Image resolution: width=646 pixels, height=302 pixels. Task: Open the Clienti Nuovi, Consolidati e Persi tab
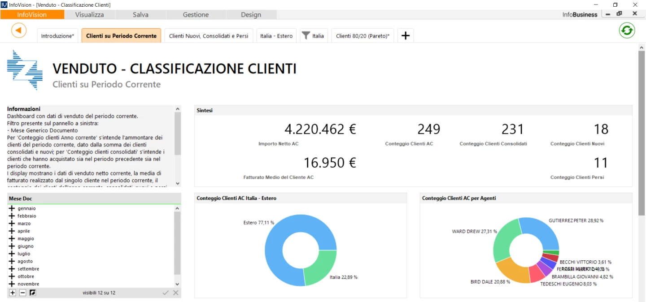(x=209, y=36)
